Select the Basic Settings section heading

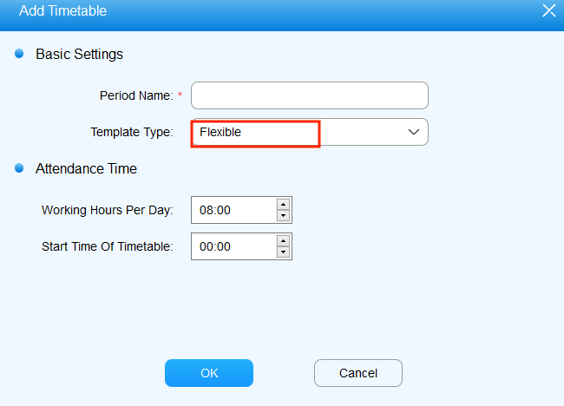[x=79, y=54]
